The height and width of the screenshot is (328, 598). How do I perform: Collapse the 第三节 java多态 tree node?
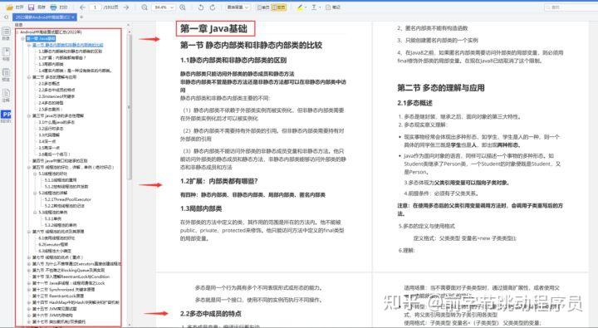click(29, 115)
